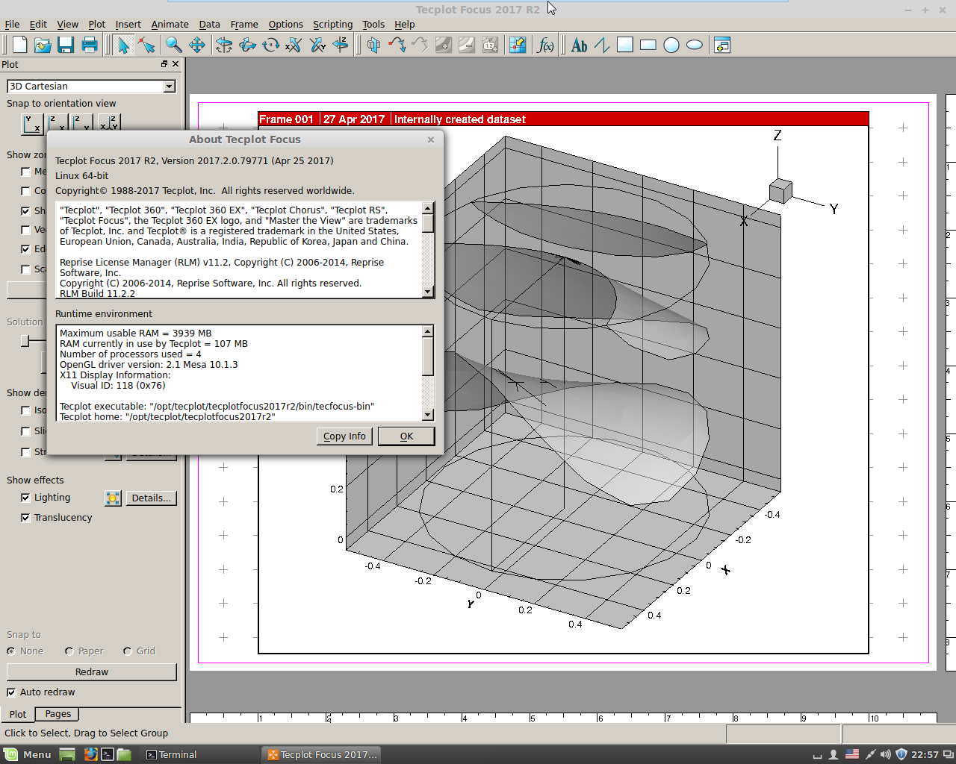Select the Rollerball rotate tool

click(x=247, y=45)
